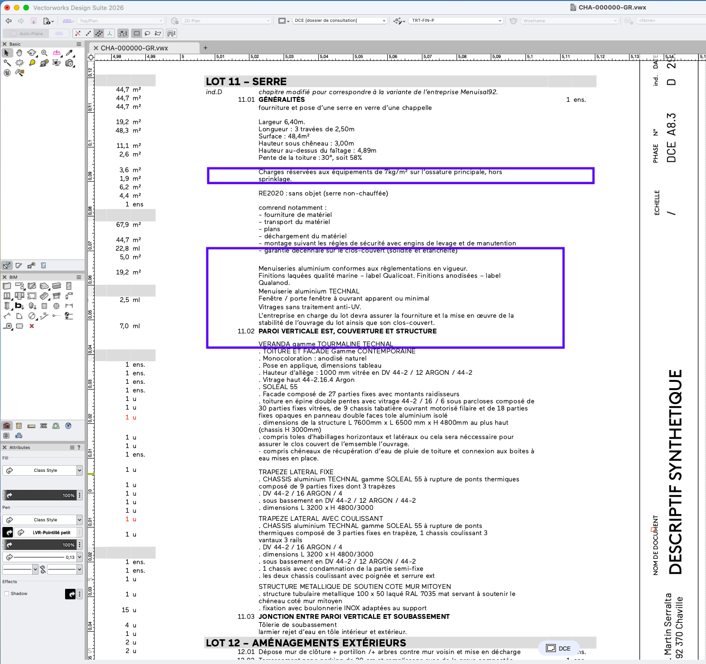Click the bold 'b' tool in BIM palette
This screenshot has height=664, width=706.
[x=19, y=306]
